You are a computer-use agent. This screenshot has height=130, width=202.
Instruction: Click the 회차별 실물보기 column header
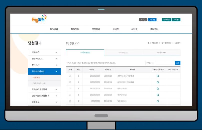(x=158, y=70)
